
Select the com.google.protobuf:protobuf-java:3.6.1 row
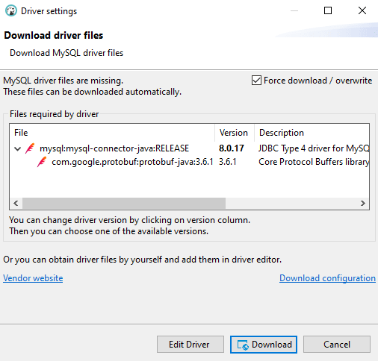(189, 162)
